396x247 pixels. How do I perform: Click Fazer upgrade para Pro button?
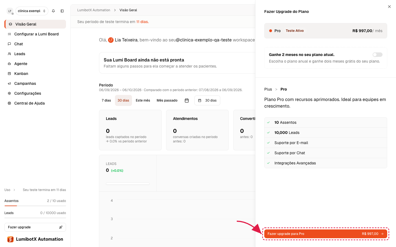pyautogui.click(x=326, y=234)
